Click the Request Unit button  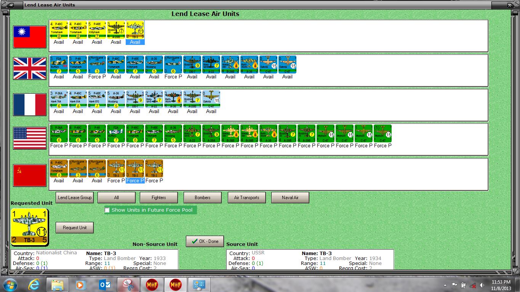(x=75, y=228)
